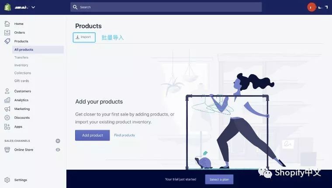
Task: View Online Store with eye icon
Action: coord(58,150)
